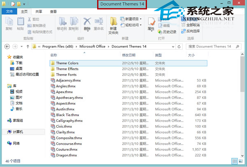Select Homegroup in the navigation pane

[15, 121]
